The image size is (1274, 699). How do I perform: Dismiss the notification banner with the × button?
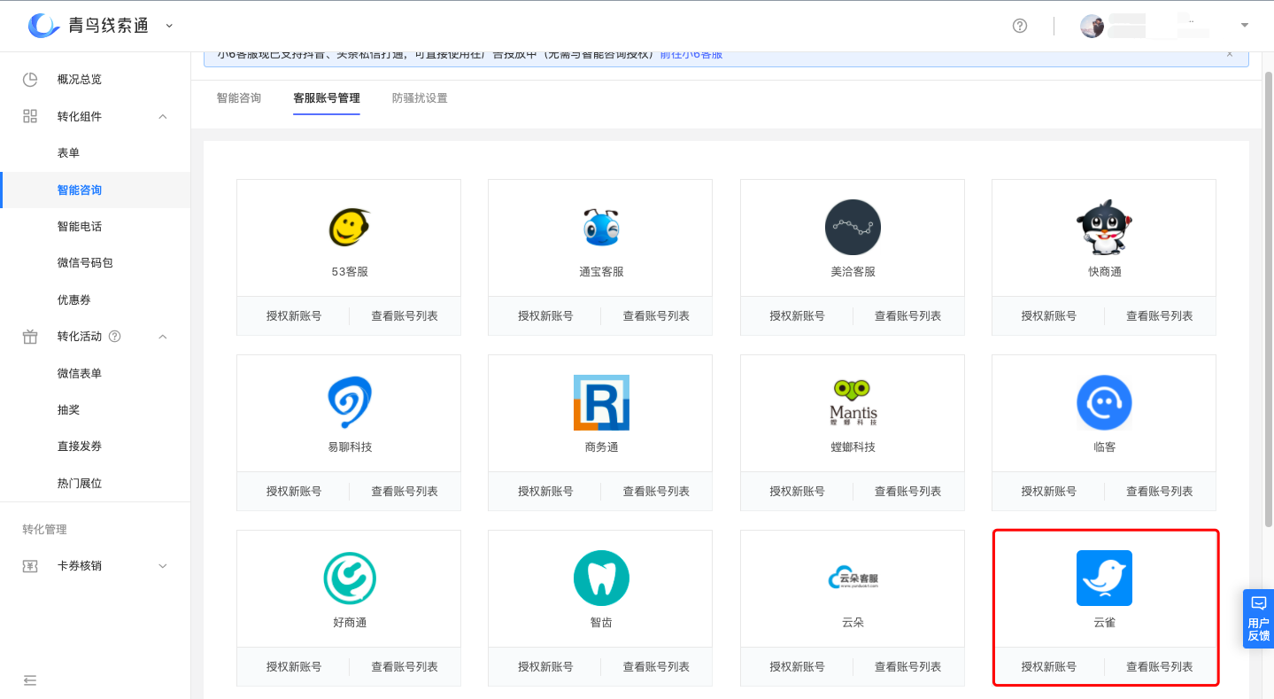(1230, 54)
